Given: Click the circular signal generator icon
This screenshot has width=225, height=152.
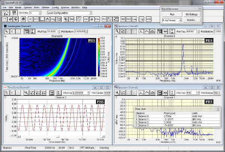Looking at the screenshot, I should click(x=79, y=19).
